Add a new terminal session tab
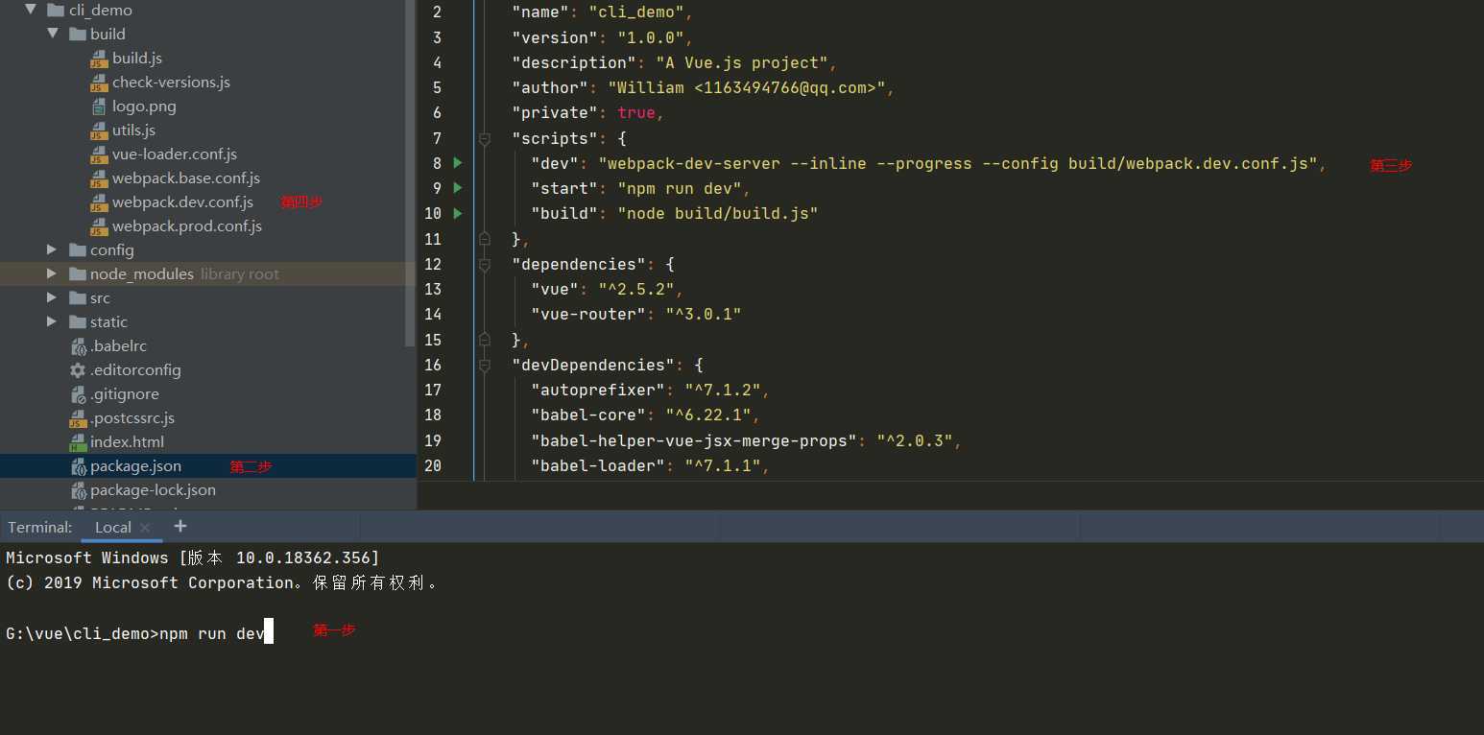This screenshot has height=735, width=1484. [180, 526]
